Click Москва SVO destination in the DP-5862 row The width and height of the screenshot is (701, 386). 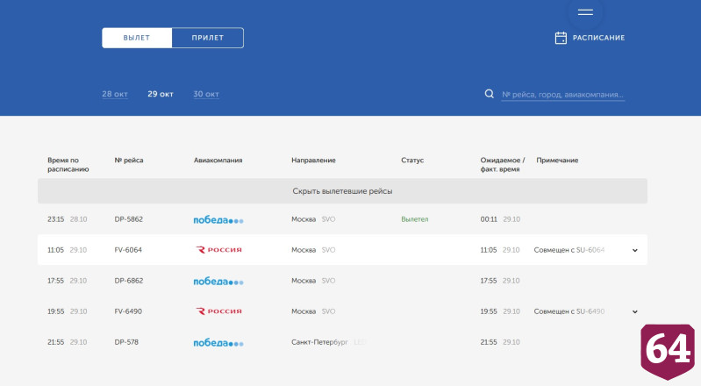pyautogui.click(x=313, y=219)
